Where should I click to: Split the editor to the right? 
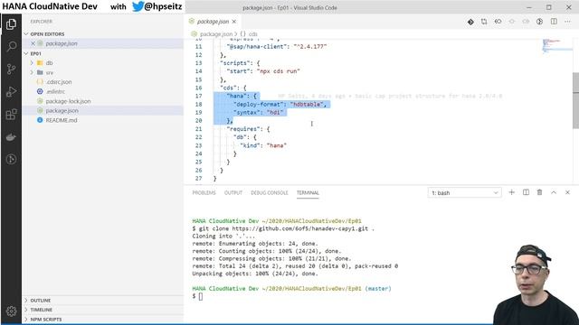(x=554, y=22)
